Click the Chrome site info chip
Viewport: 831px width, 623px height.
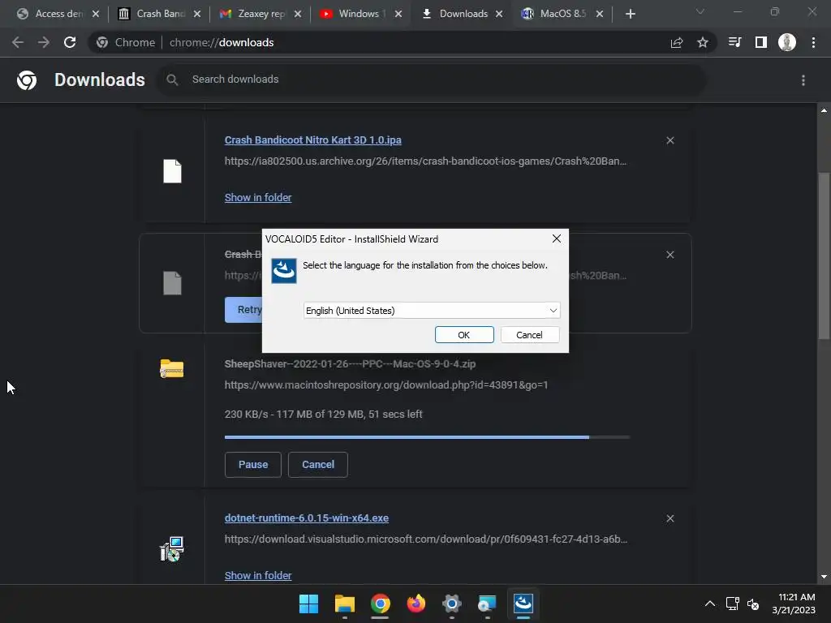pos(126,42)
